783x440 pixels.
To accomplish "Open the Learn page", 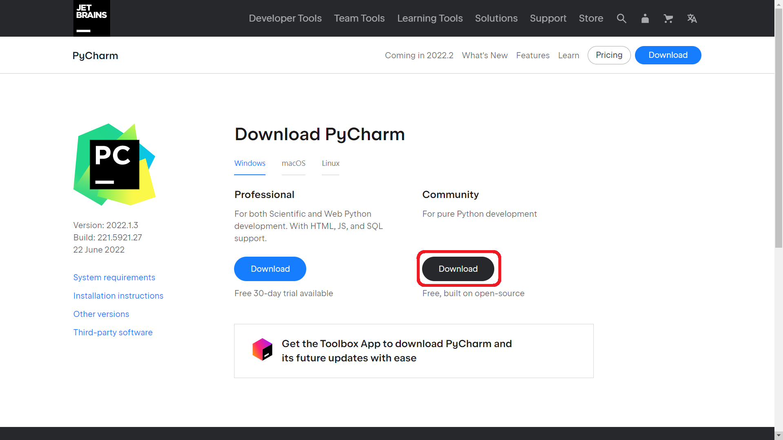I will [x=568, y=55].
